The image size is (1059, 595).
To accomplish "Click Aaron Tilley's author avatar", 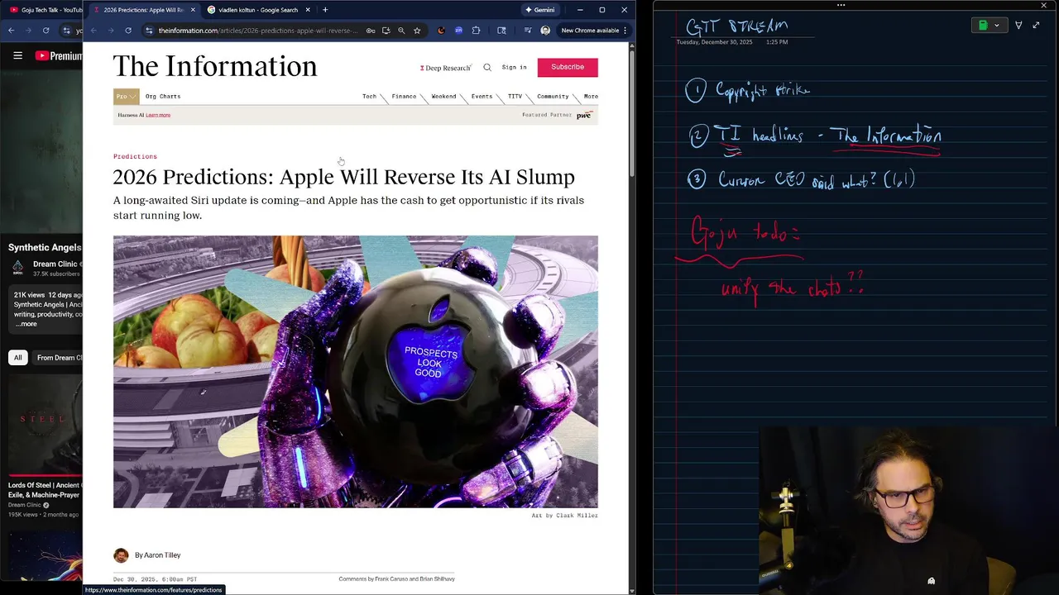I will 121,555.
